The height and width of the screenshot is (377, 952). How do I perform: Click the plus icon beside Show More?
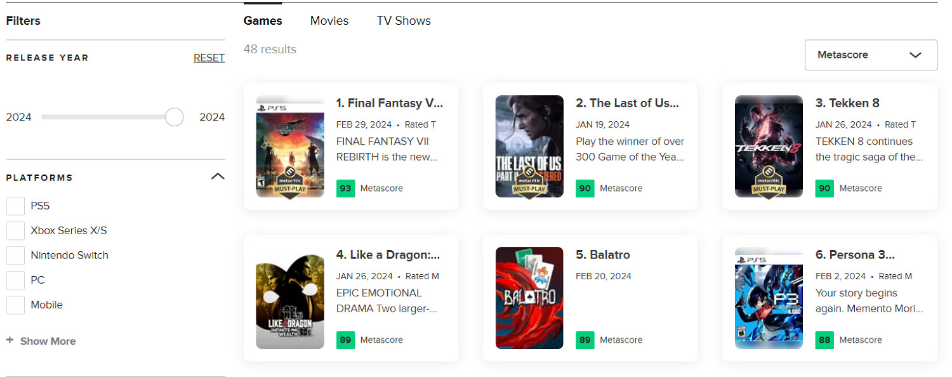pos(10,341)
